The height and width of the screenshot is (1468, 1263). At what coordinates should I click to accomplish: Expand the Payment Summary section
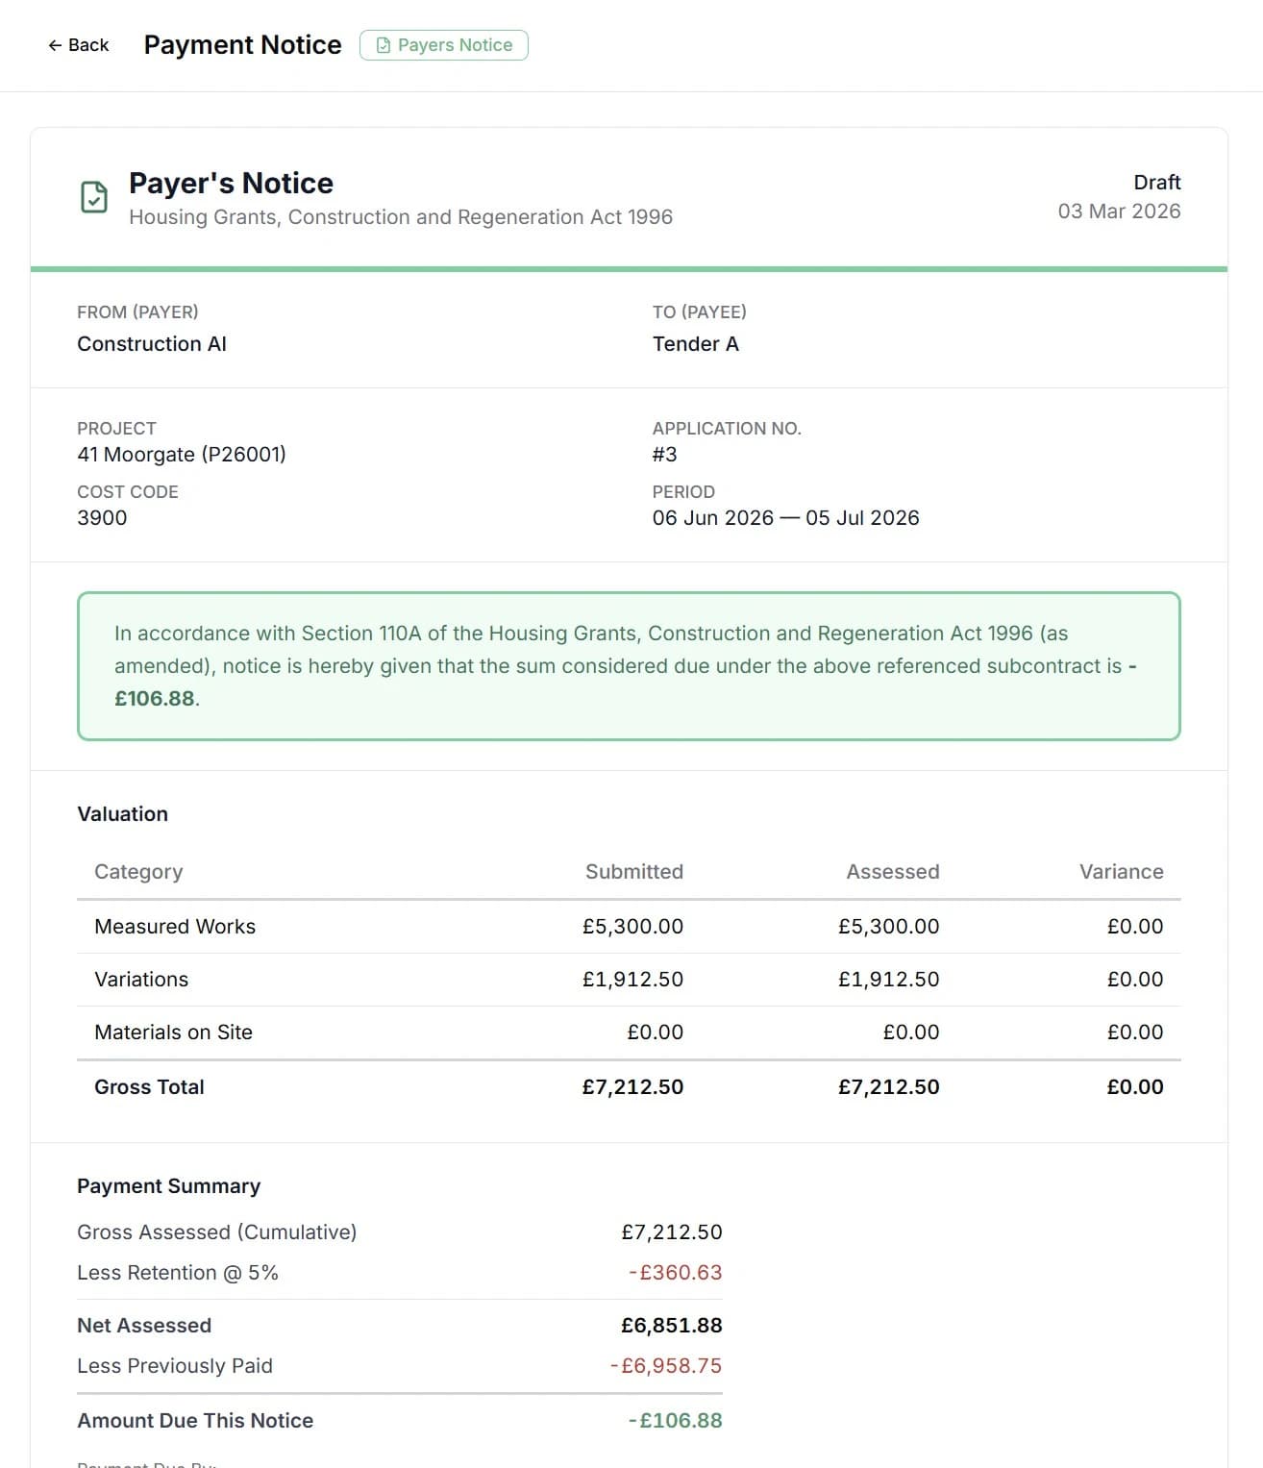point(168,1185)
